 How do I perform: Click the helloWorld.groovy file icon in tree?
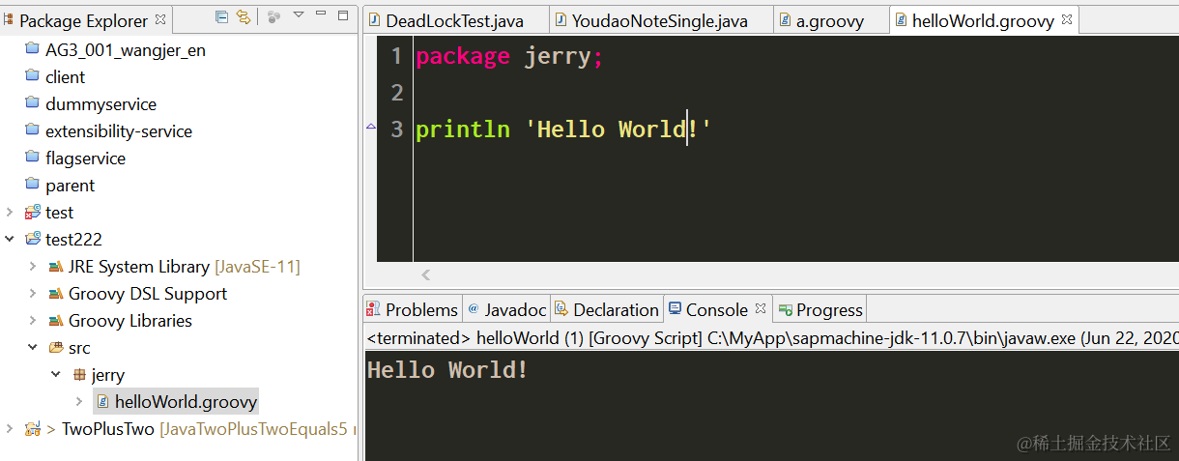(x=102, y=401)
